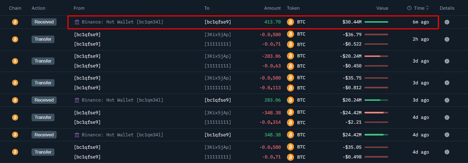Click the [bc1qfse9] recipient in the top row
Image resolution: width=468 pixels, height=163 pixels.
pos(217,22)
